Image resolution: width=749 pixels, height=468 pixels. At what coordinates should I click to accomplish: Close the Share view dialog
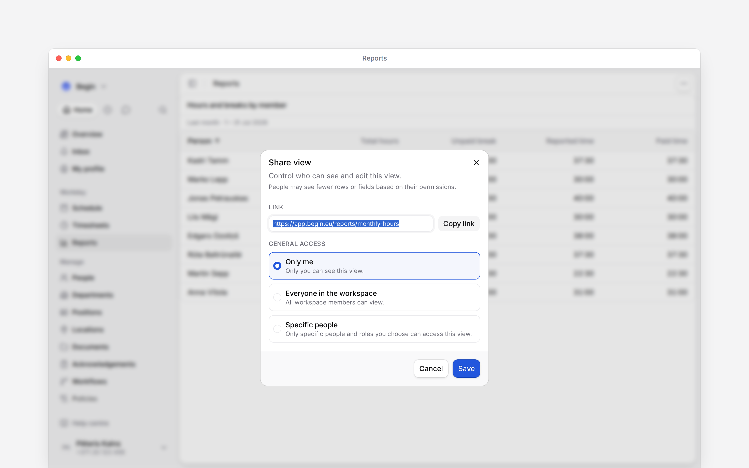(x=476, y=163)
